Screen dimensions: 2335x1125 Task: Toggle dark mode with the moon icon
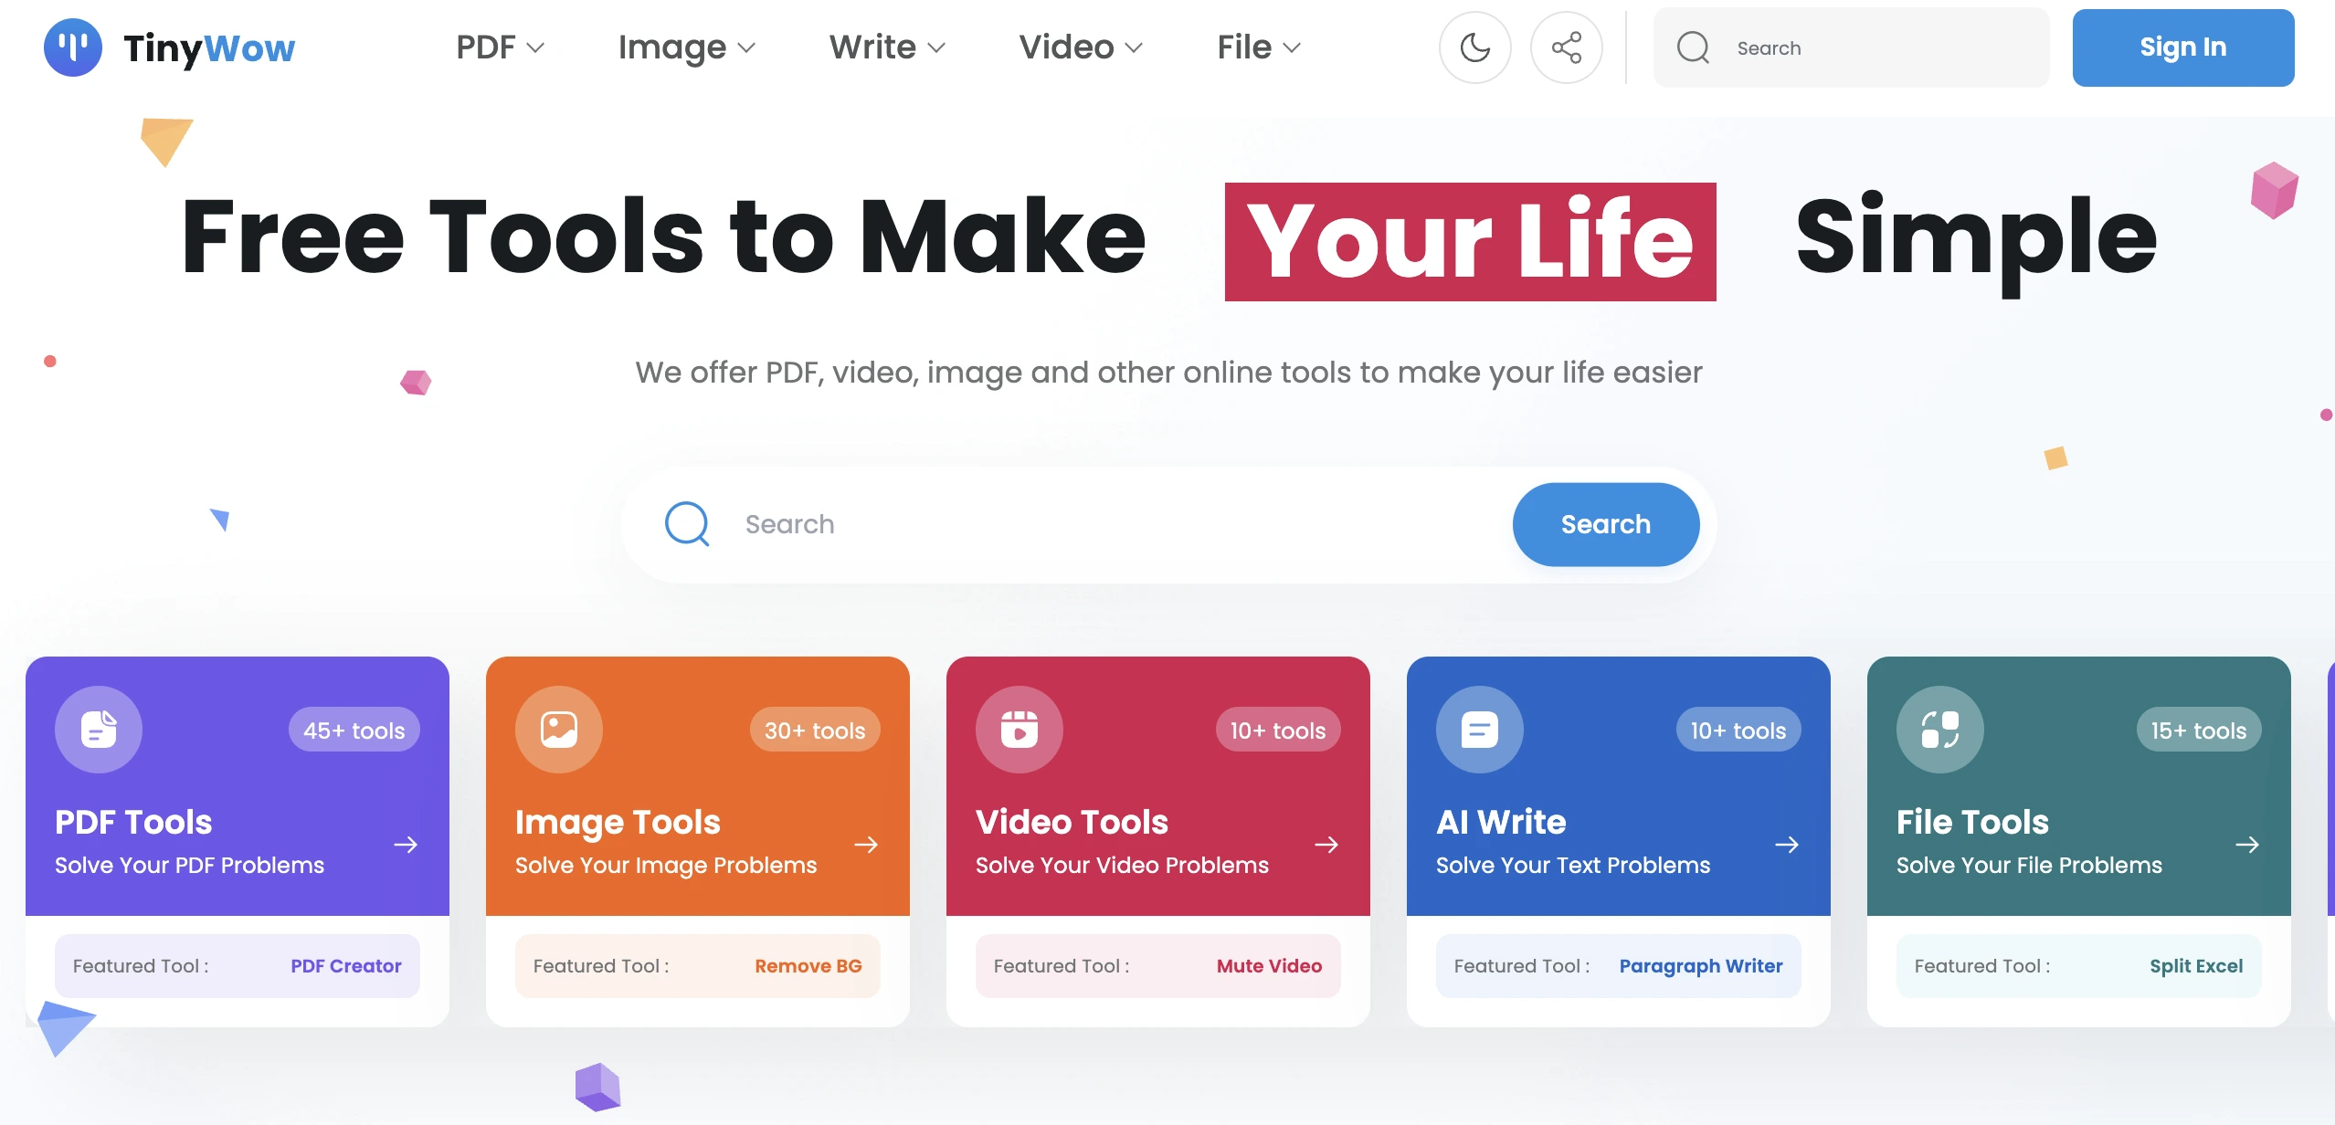pos(1474,47)
